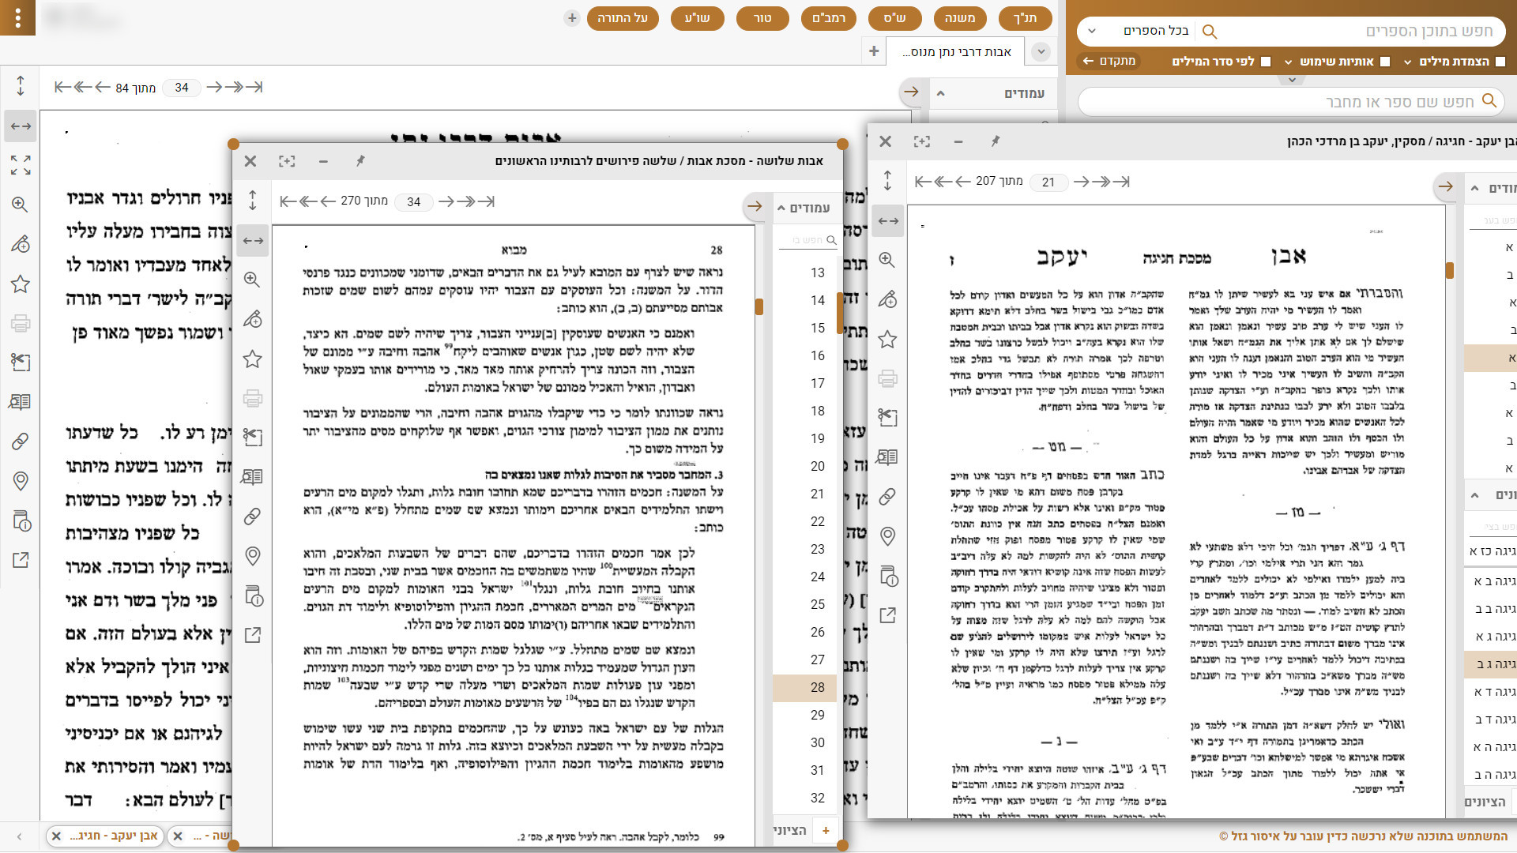Open the main viewer book in external window
This screenshot has height=853, width=1517.
pyautogui.click(x=21, y=560)
